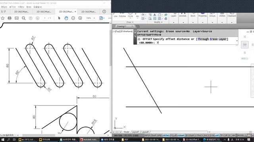The width and height of the screenshot is (254, 142).
Task: Expand the Groups ribbon panel
Action: coord(212,22)
